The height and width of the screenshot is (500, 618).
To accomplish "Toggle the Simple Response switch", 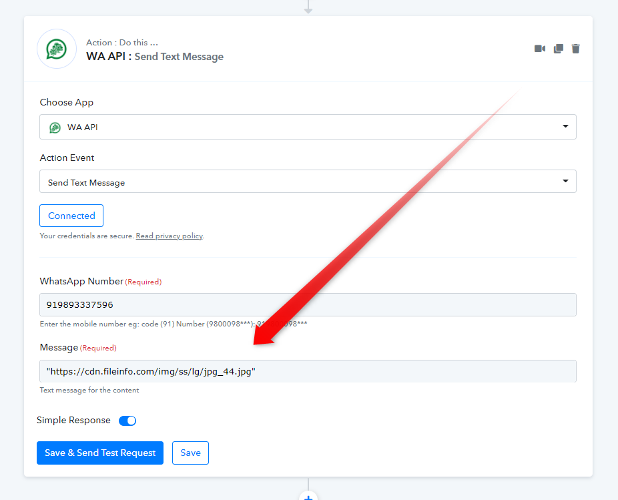I will [127, 421].
